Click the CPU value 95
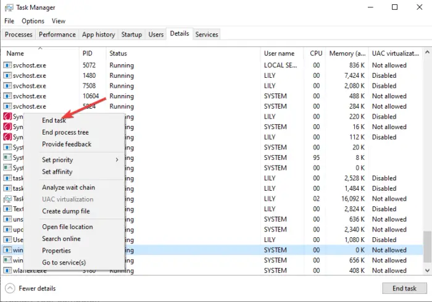 click(x=316, y=157)
